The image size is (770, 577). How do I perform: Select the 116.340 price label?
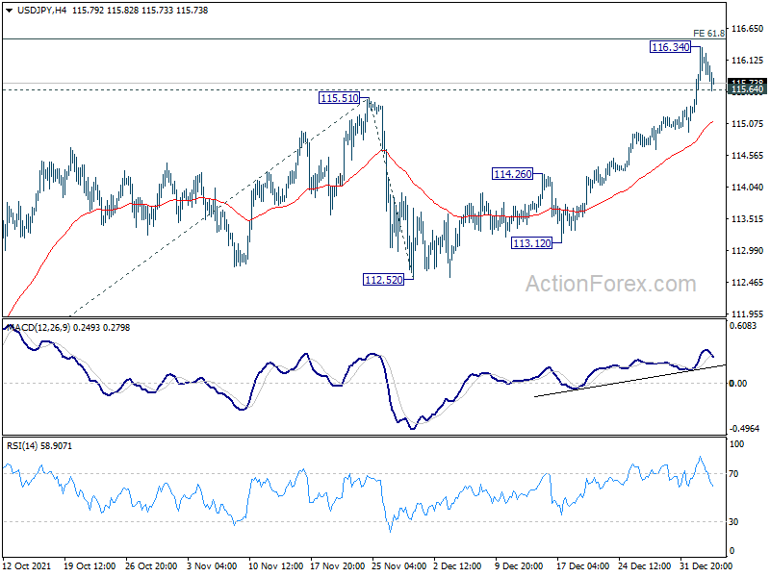coord(670,47)
